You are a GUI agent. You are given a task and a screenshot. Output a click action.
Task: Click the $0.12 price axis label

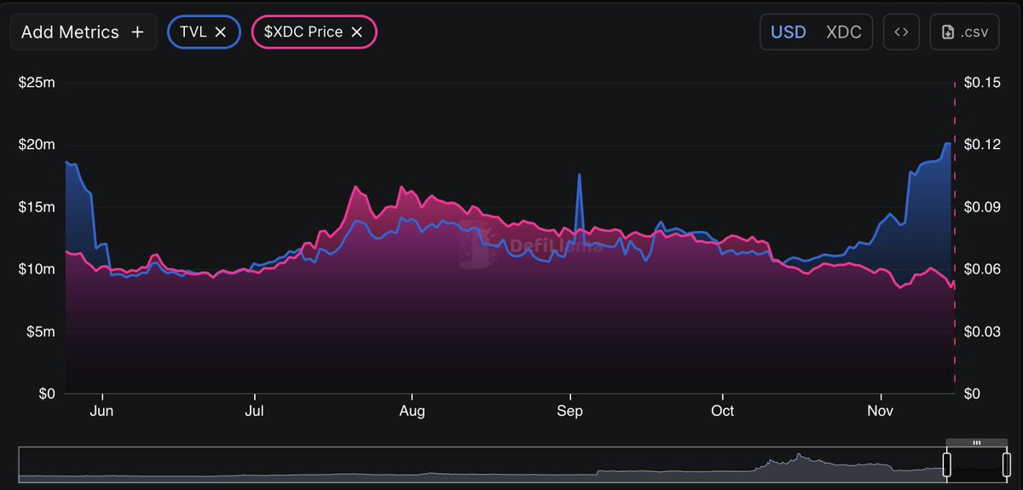pyautogui.click(x=981, y=145)
